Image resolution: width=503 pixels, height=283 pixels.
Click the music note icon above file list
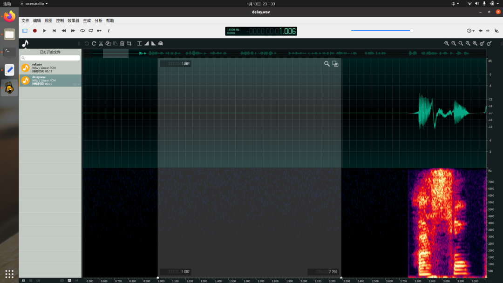pos(25,43)
